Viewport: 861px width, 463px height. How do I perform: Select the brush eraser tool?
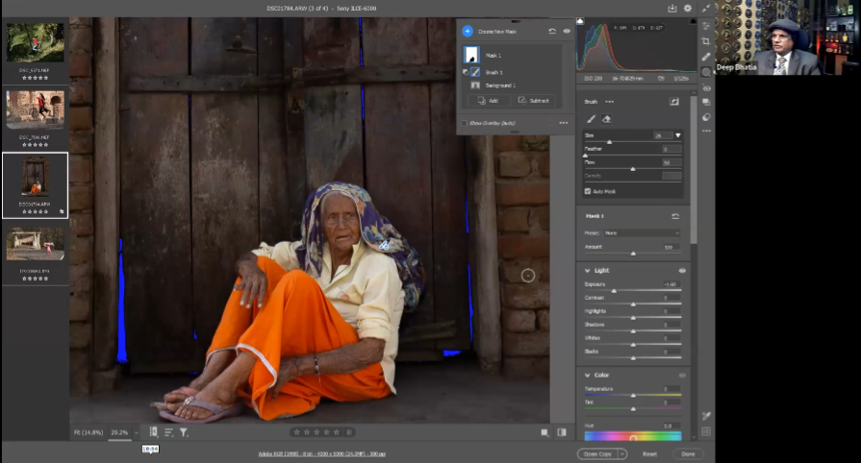pos(606,119)
